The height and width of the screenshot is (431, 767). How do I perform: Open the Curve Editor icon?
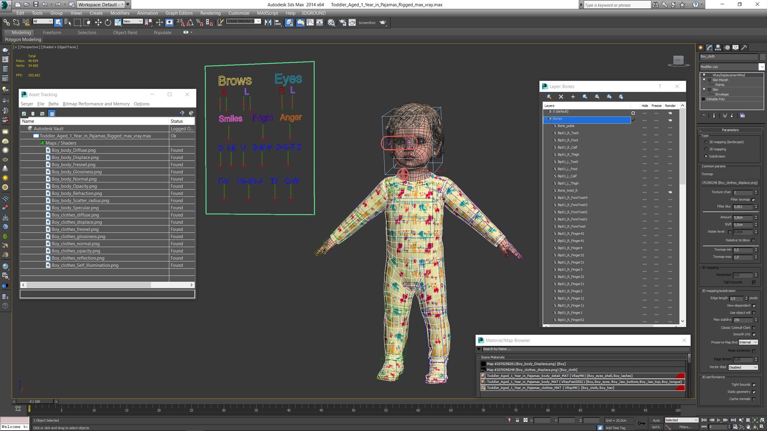[310, 22]
